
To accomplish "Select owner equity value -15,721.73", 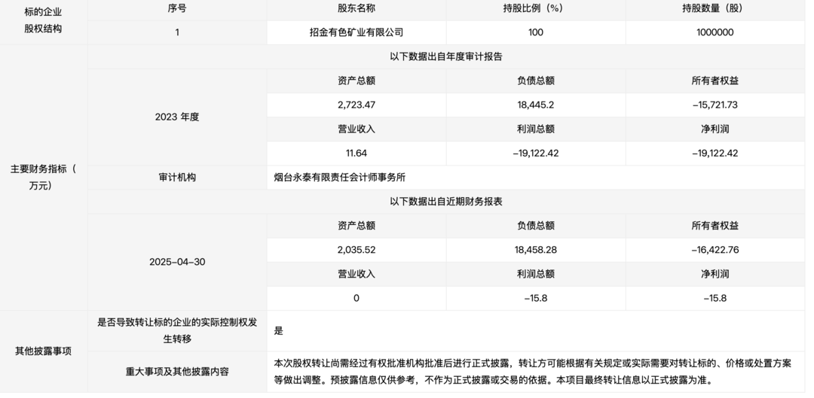I will click(x=715, y=105).
